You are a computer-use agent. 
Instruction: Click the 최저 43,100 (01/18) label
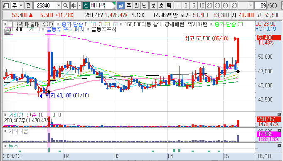coord(67,95)
